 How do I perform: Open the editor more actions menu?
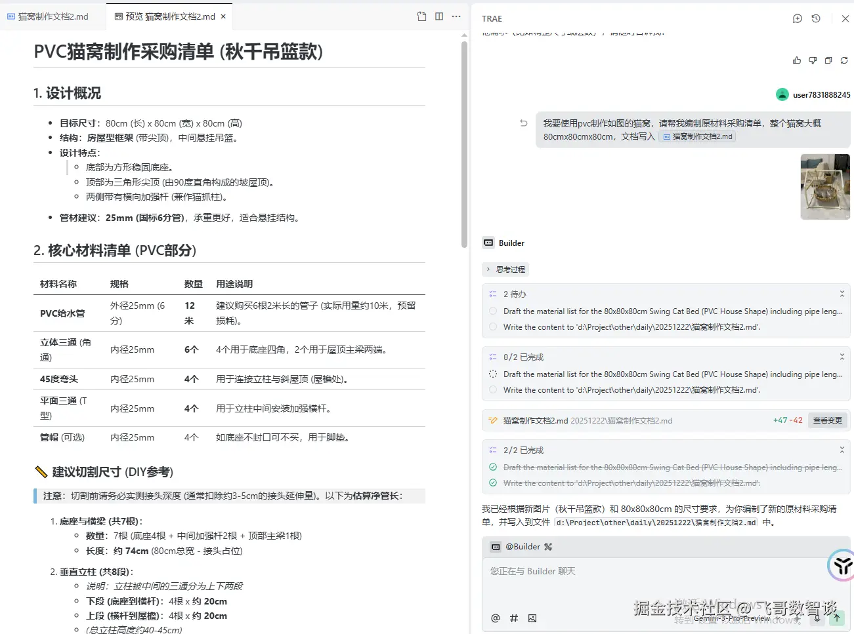pyautogui.click(x=456, y=16)
